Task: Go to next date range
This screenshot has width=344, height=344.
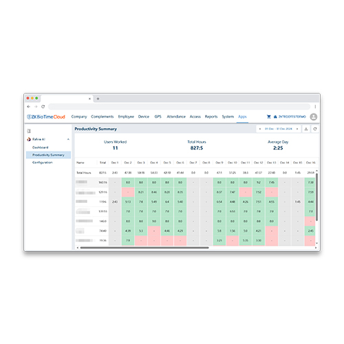Action: 297,129
